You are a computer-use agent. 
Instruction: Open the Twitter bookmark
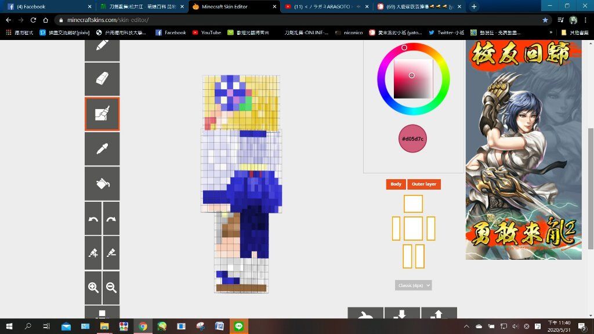point(447,32)
